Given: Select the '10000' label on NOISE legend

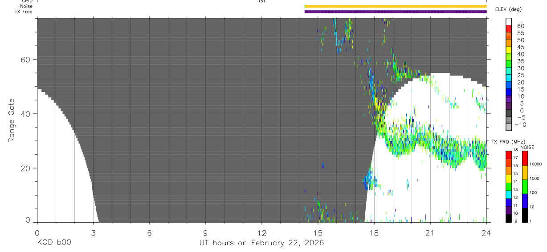Looking at the screenshot, I should click(x=535, y=164).
